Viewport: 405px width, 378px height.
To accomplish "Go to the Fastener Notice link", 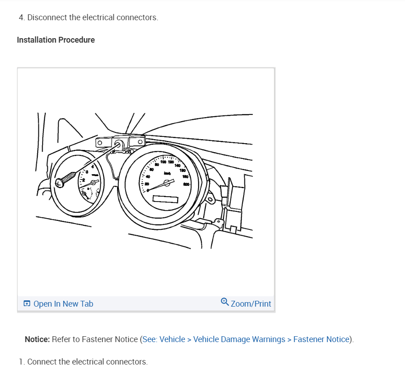I will click(321, 339).
